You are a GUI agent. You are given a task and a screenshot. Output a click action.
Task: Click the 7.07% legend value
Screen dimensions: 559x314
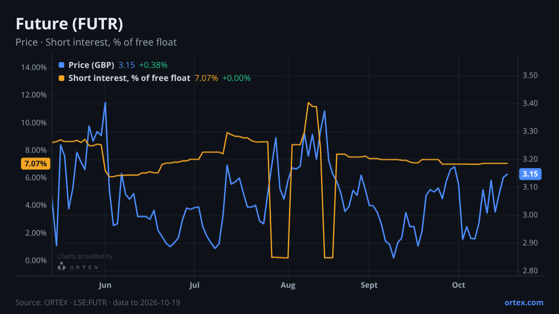[x=206, y=78]
